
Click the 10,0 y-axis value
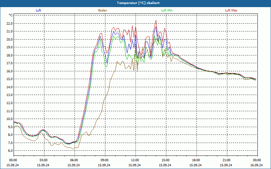coord(9,119)
